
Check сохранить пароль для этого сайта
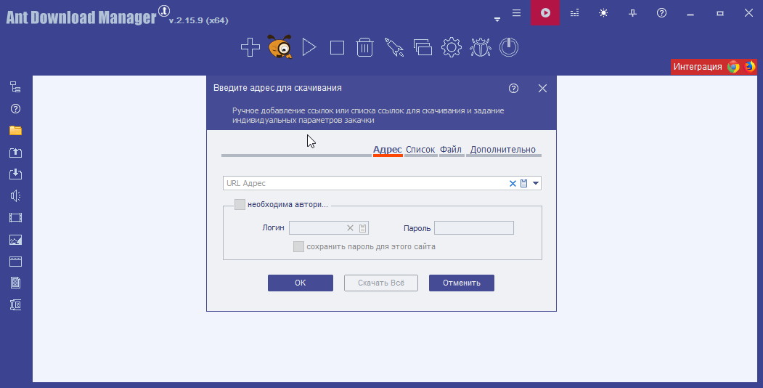click(299, 247)
